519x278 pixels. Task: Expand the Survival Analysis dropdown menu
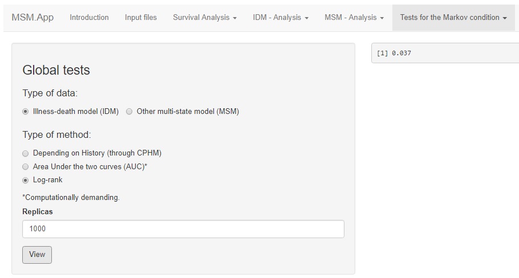coord(205,18)
